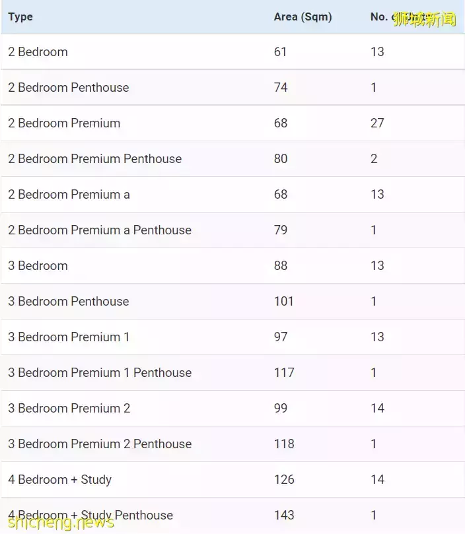
Task: Click the Area (Sqm) column header
Action: [303, 17]
